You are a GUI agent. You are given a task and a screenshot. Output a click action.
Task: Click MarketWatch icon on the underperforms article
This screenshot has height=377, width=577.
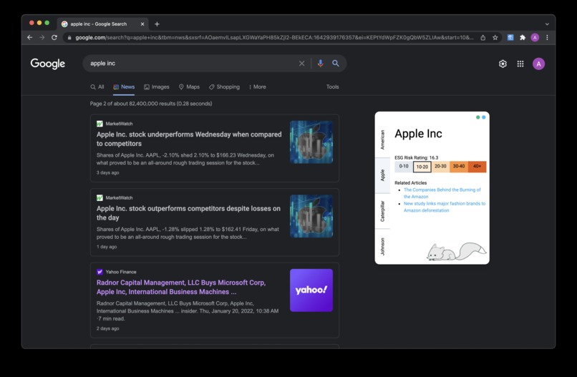100,124
